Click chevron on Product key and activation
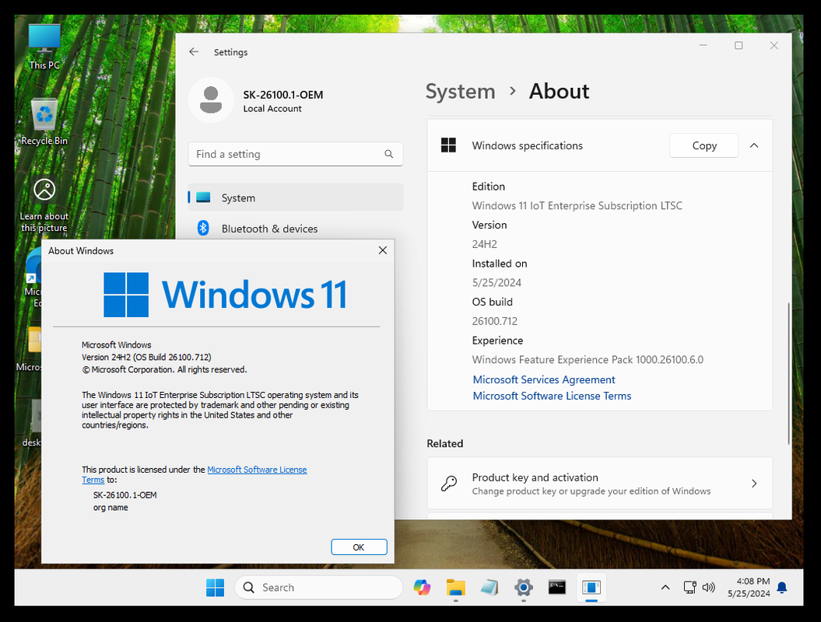Viewport: 821px width, 622px height. (x=754, y=484)
